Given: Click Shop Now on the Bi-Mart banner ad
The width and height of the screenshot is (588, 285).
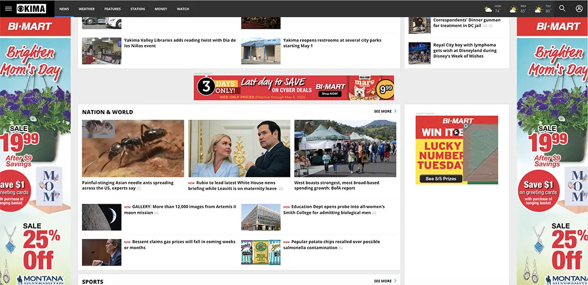Looking at the screenshot, I should point(330,94).
